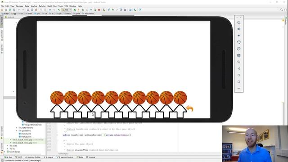Select miscDemos breadcrumb in navigation bar

88,13
